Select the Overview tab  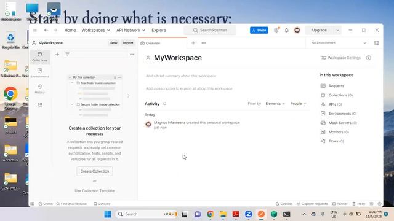(x=163, y=43)
